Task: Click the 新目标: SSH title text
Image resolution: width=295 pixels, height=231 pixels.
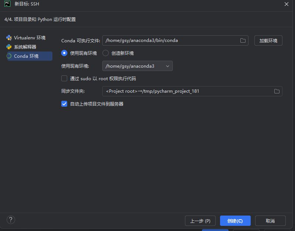Action: [x=27, y=4]
